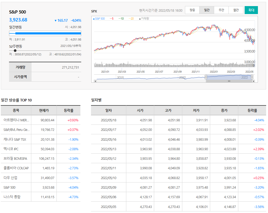Click the 3,858.87 low price cell
Viewport: 268px width, 213px height.
coord(202,158)
